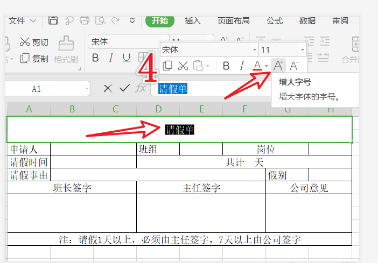Apply the red font color A
The height and width of the screenshot is (263, 378).
[257, 66]
